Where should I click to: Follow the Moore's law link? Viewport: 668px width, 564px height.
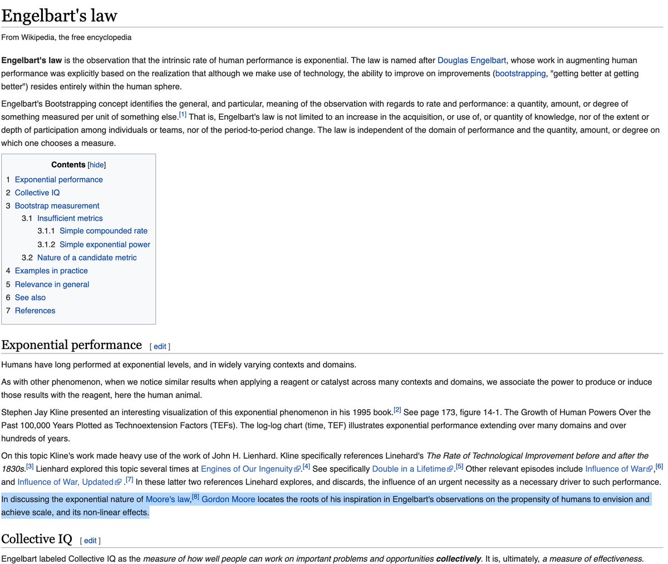pyautogui.click(x=168, y=499)
